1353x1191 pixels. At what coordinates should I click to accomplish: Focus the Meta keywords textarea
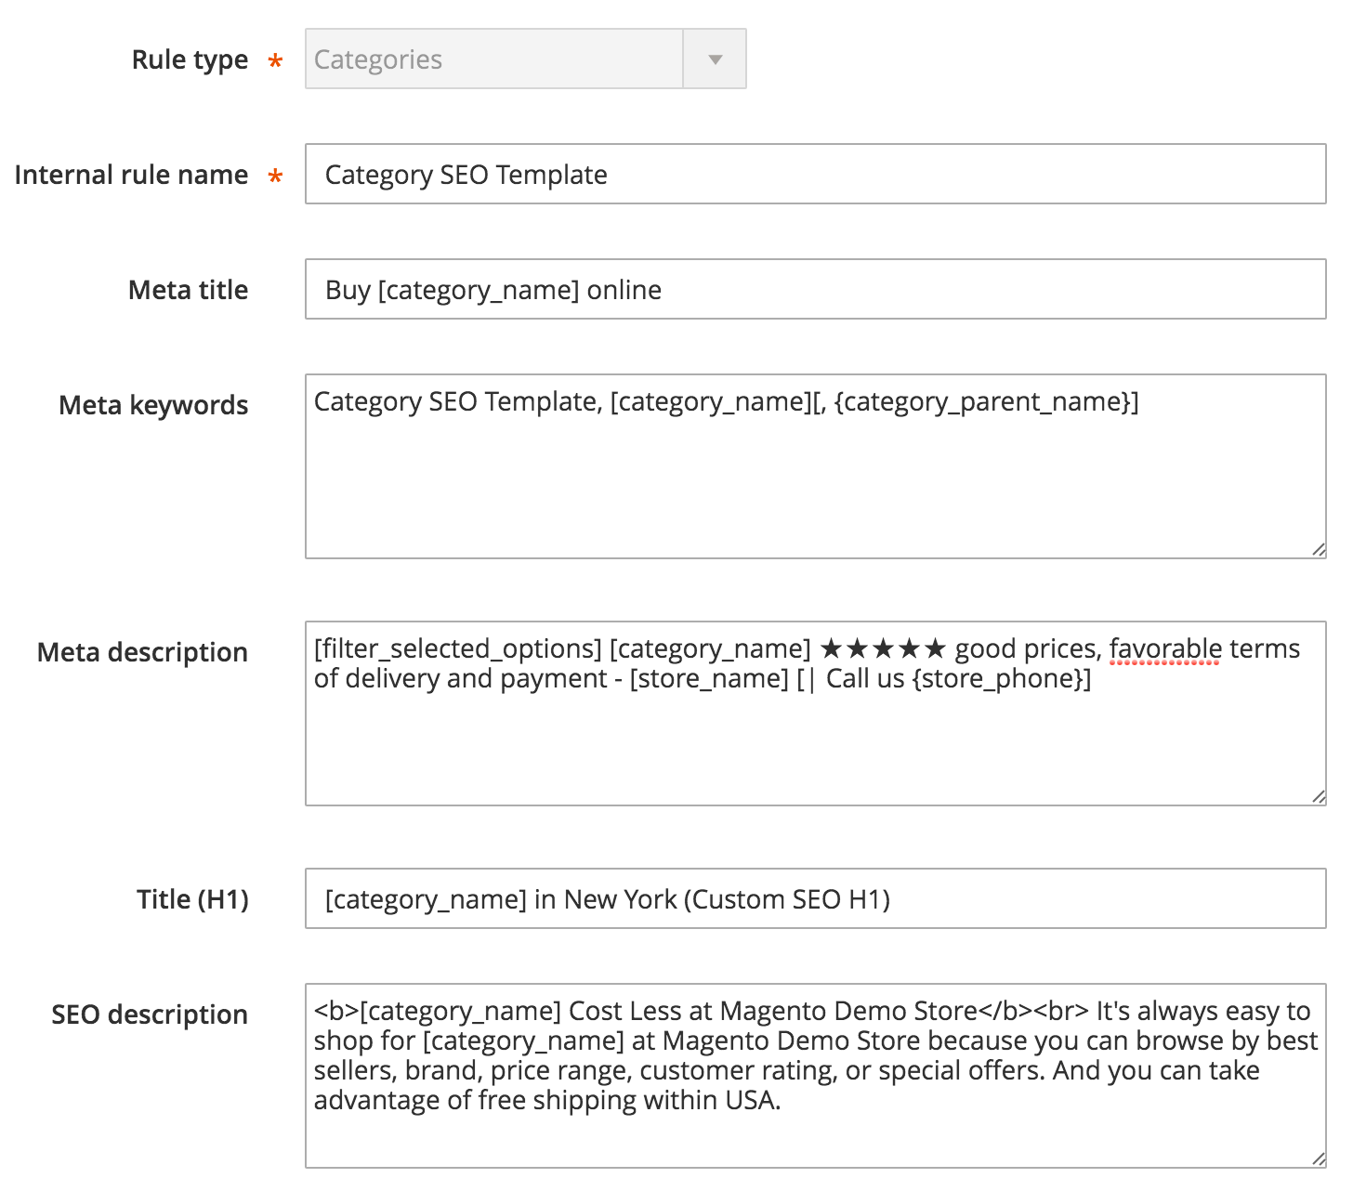coord(815,466)
